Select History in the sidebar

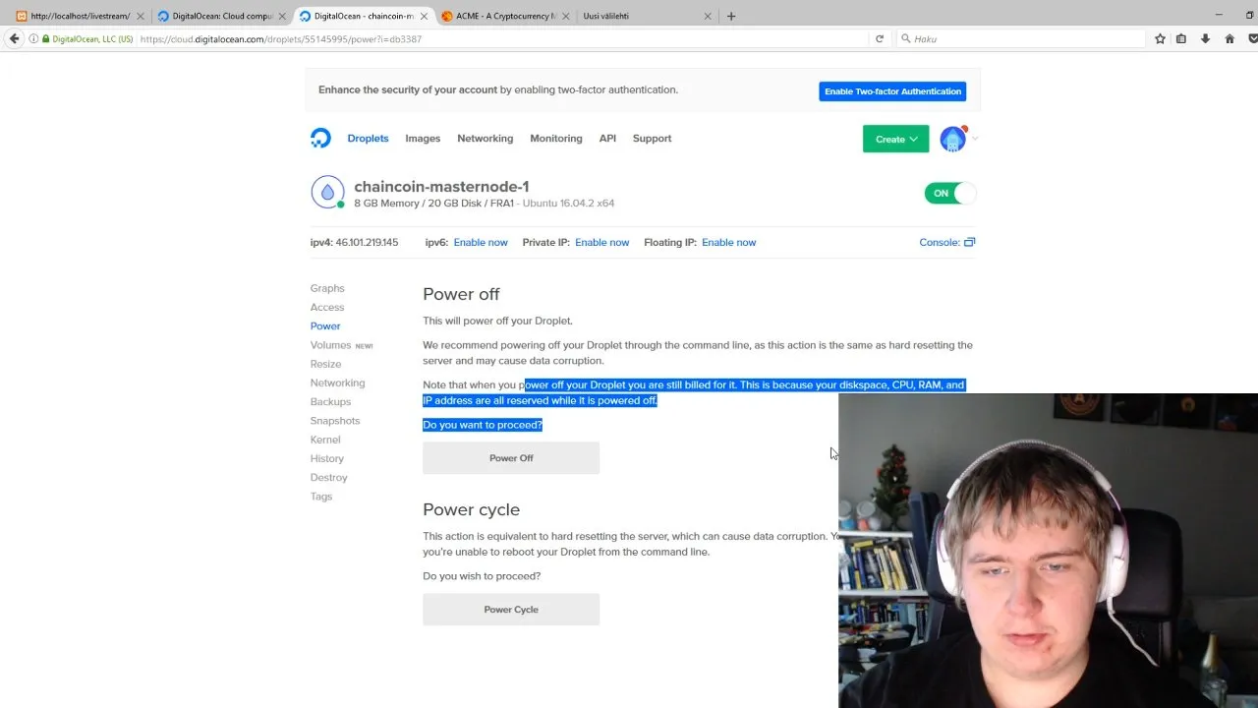click(327, 458)
